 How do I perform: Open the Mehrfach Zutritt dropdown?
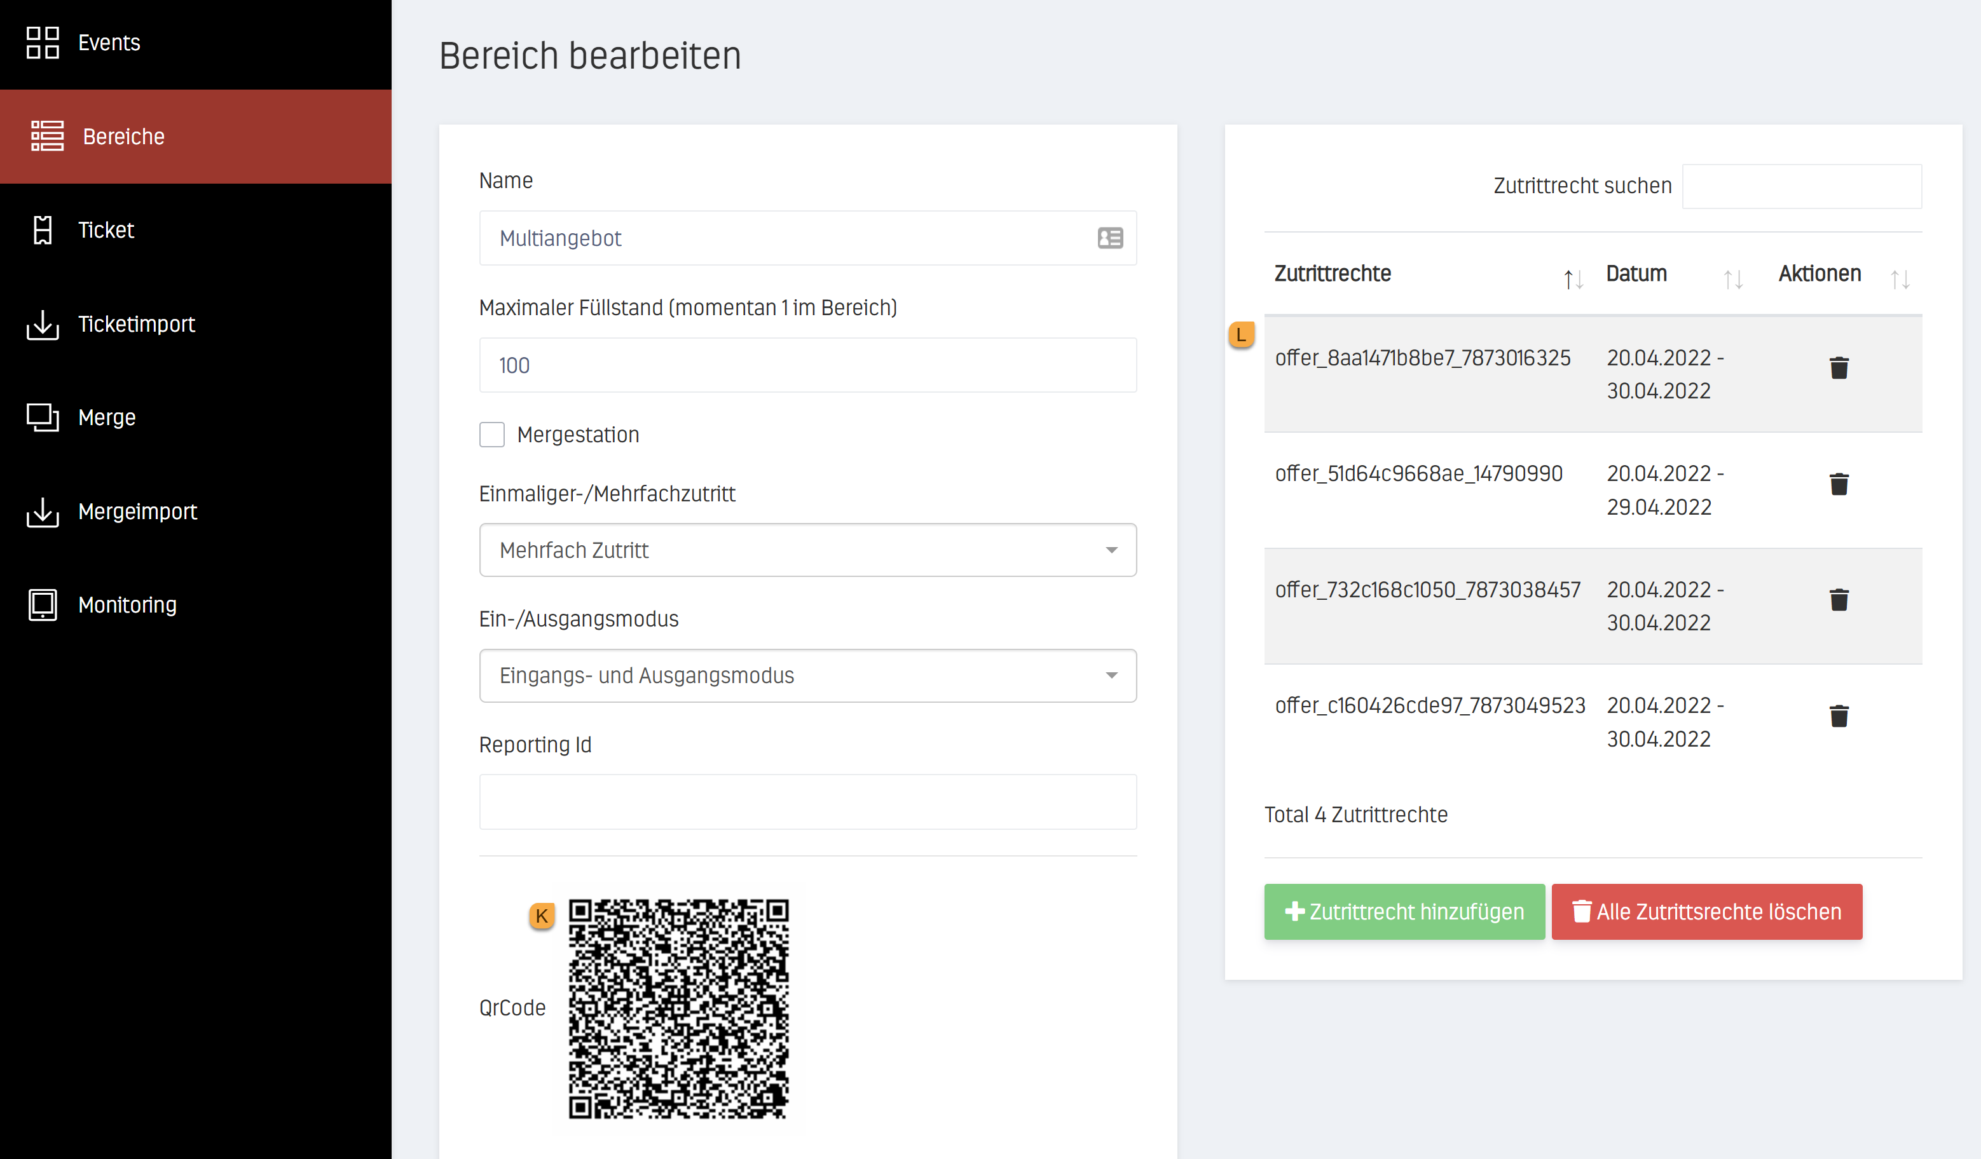807,550
